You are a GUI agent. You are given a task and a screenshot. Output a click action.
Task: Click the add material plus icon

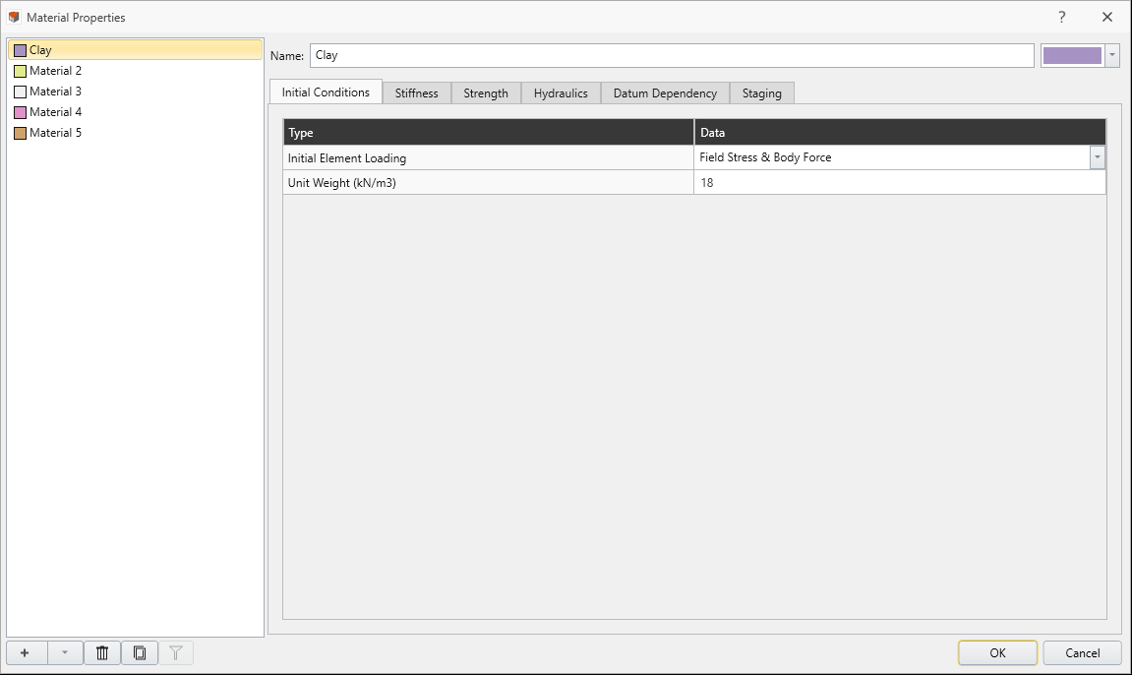(25, 652)
